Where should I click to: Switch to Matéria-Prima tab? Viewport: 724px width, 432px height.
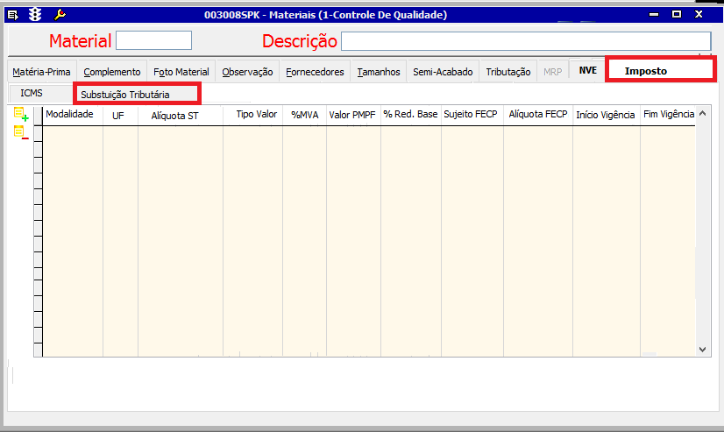pyautogui.click(x=41, y=72)
